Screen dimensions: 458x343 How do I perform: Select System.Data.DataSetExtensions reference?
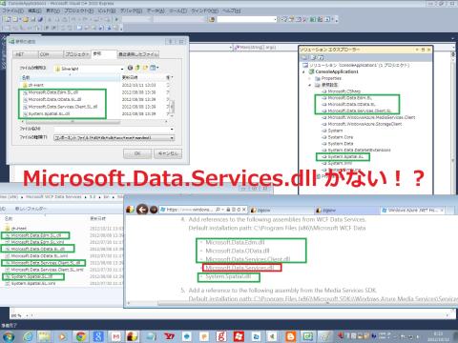pyautogui.click(x=356, y=150)
